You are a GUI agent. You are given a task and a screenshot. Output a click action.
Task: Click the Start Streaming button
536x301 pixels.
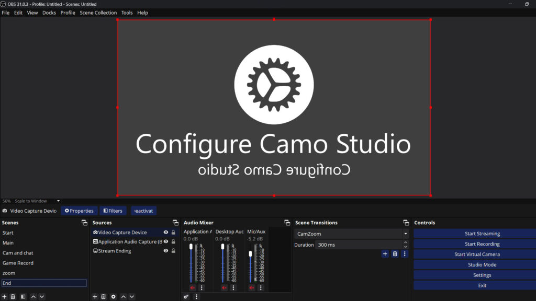coord(475,234)
